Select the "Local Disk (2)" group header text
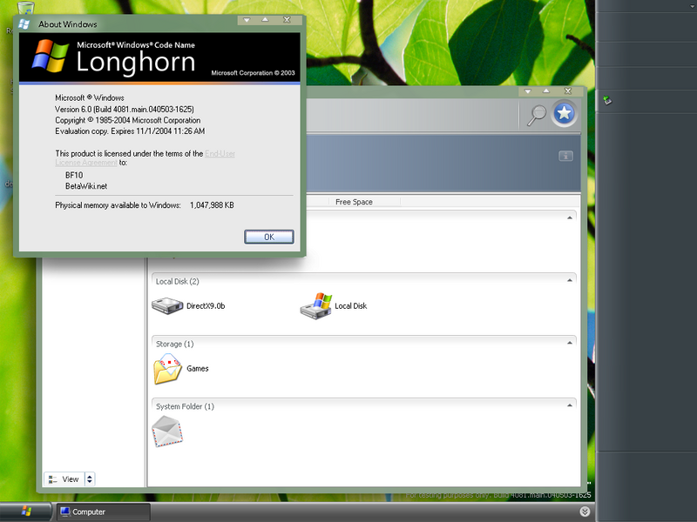 click(x=178, y=281)
